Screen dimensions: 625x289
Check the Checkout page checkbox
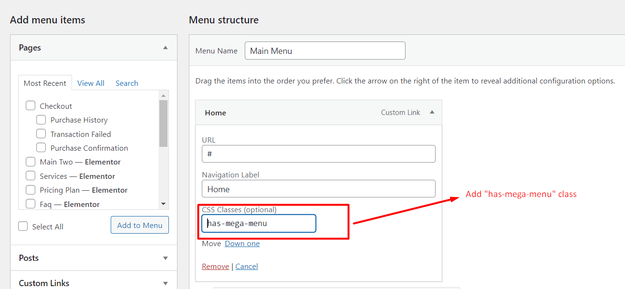[31, 106]
